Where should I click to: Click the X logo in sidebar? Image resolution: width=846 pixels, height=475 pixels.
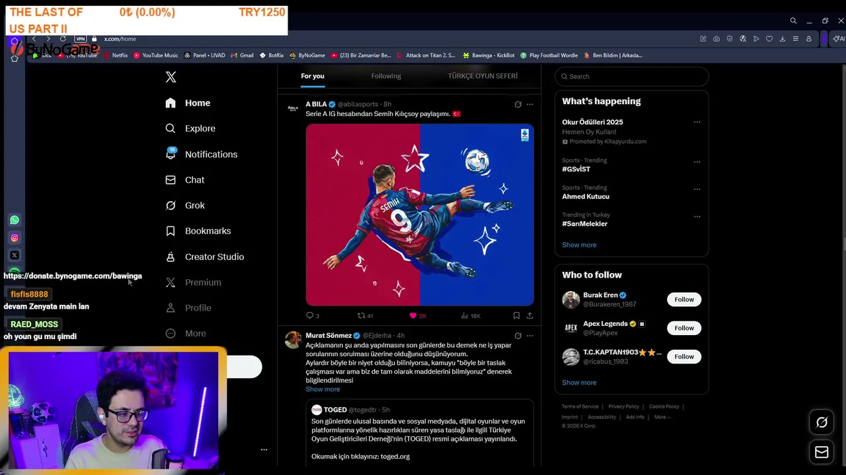point(171,77)
